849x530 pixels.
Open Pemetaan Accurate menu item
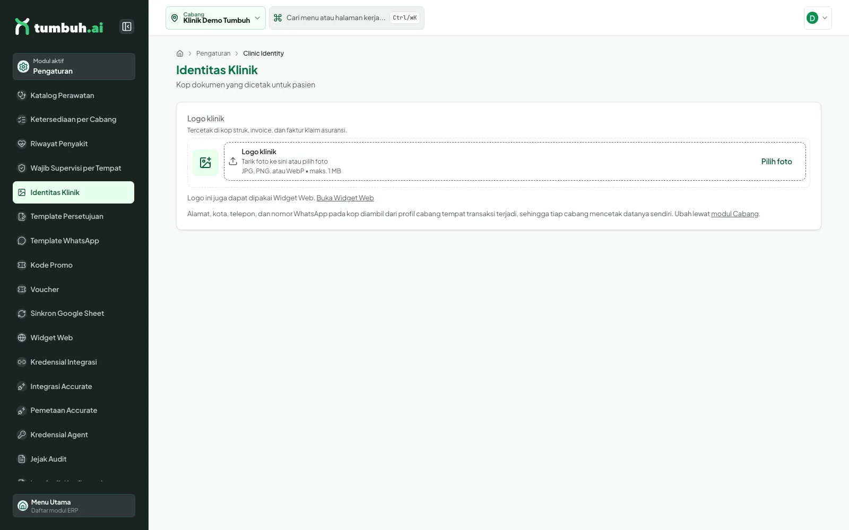[x=74, y=410]
